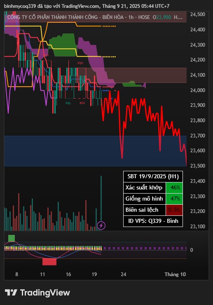Screen dimensions: 213x305
Task: Click the green EQL label
Action: pos(68,103)
